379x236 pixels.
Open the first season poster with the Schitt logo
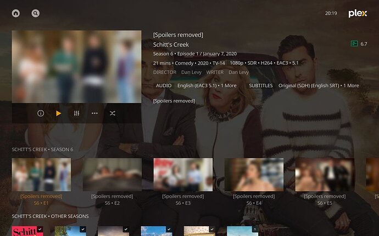tap(27, 231)
